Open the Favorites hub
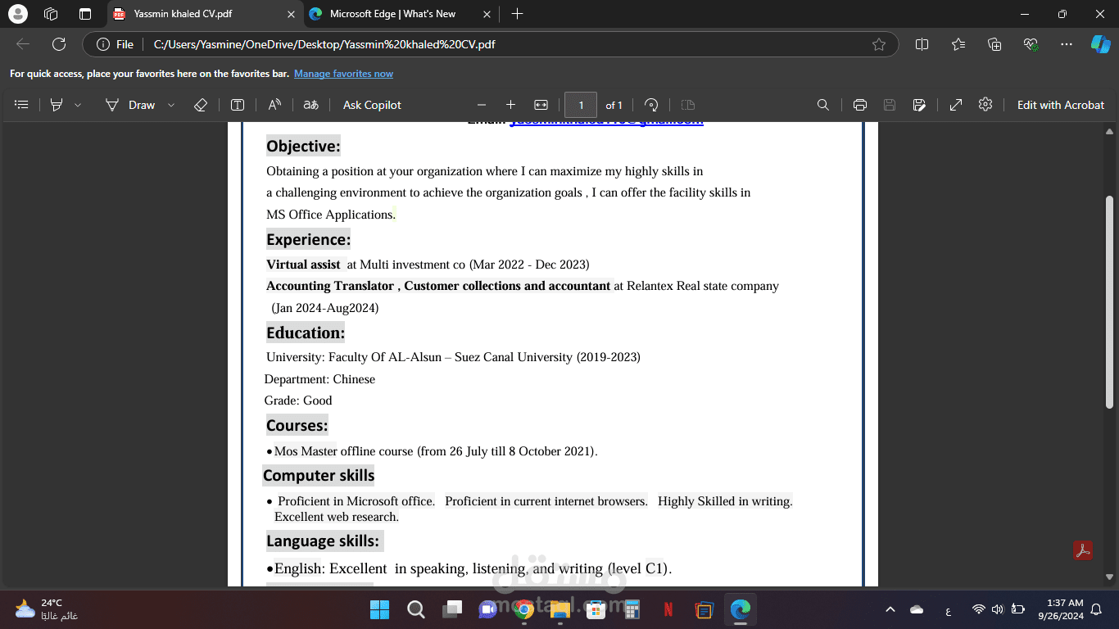This screenshot has width=1119, height=629. point(958,44)
